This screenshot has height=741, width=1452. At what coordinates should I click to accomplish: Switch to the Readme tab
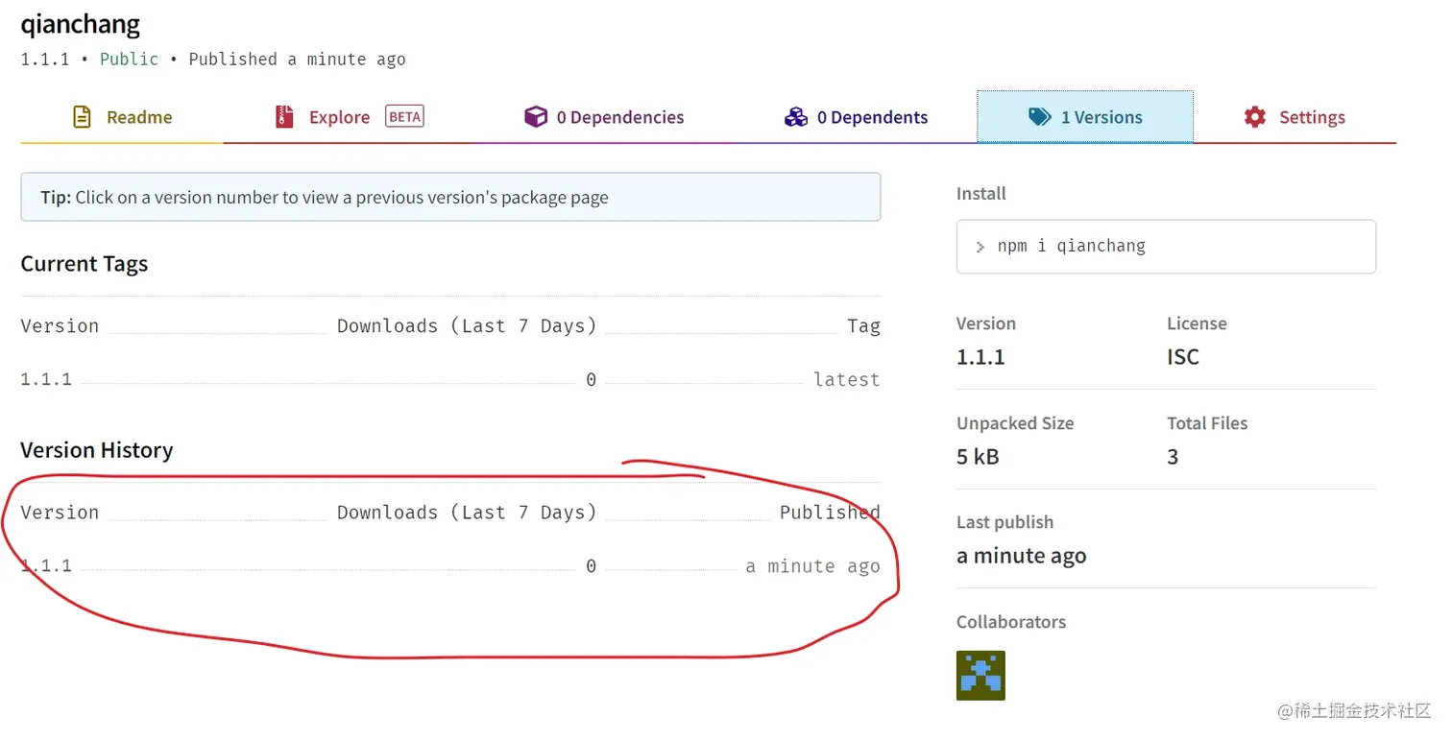click(139, 116)
